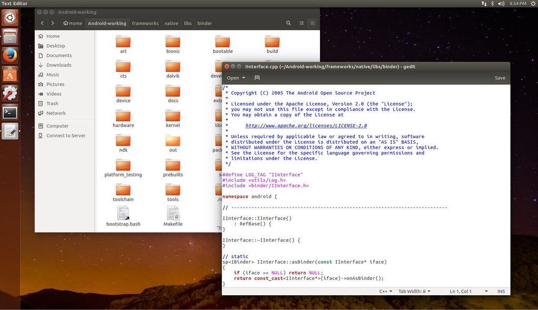The image size is (538, 310).
Task: Open Terminal from the launcher
Action: tap(10, 112)
